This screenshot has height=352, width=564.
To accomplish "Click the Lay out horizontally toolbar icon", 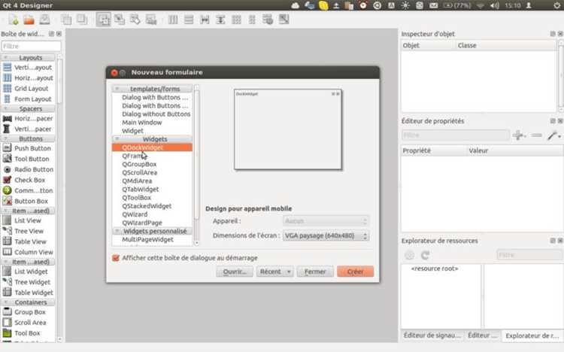I will coord(173,20).
